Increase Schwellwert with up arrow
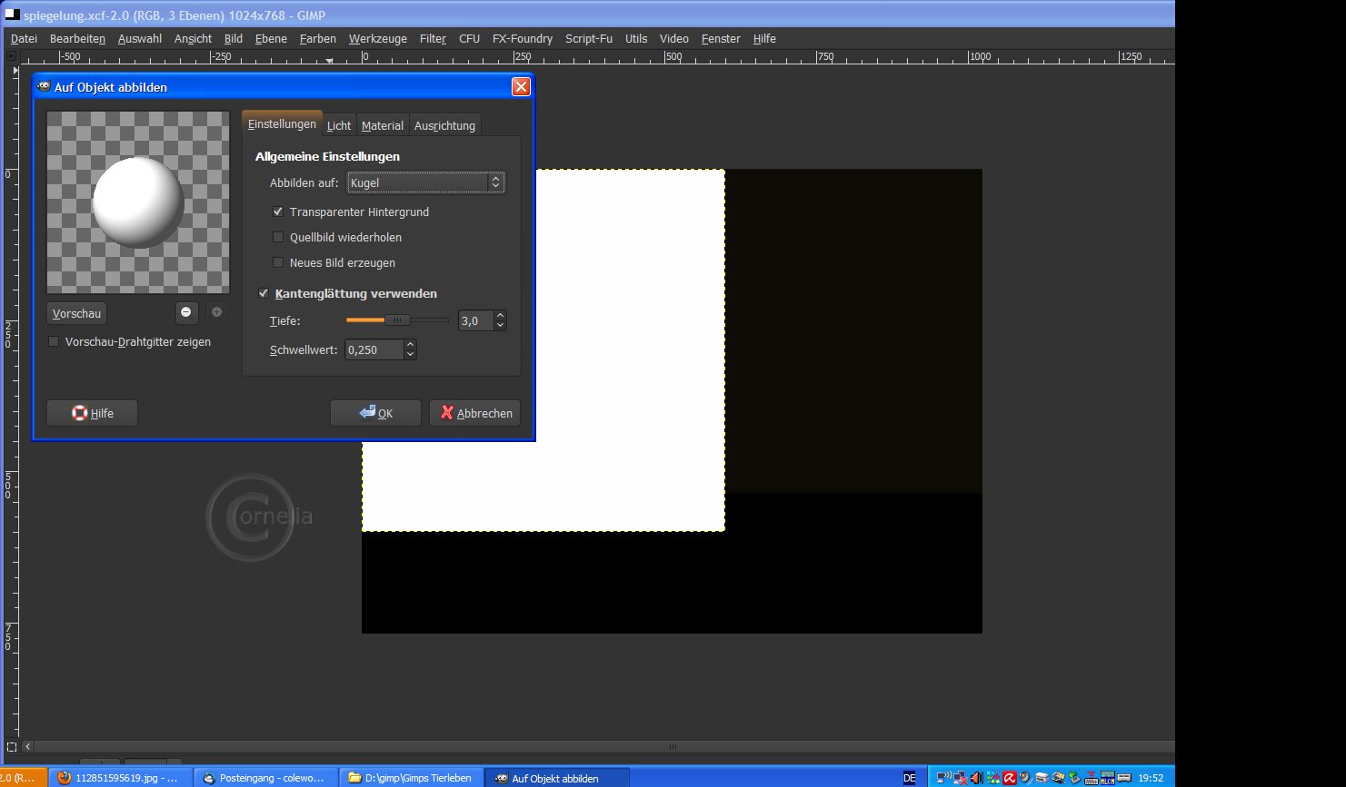 tap(410, 345)
